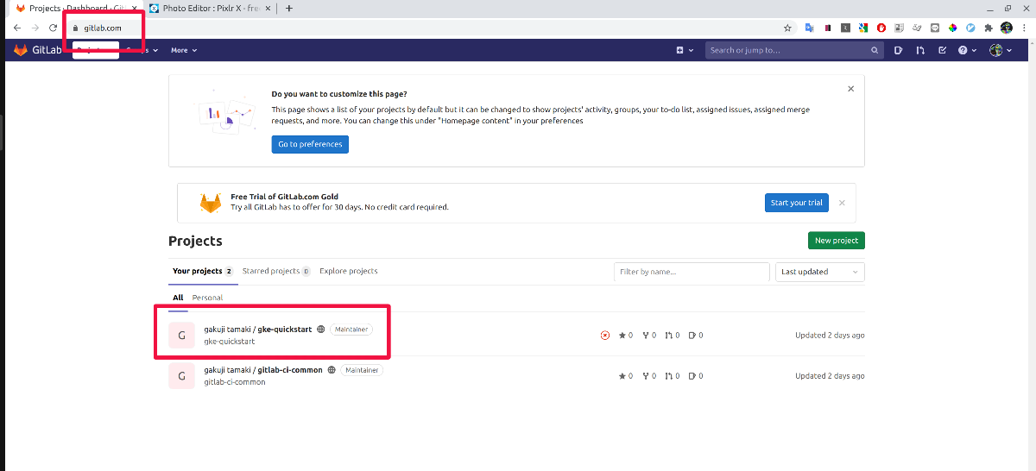Screen dimensions: 1036x471
Task: Click the G avatar of gitlab-ci-common
Action: 181,375
